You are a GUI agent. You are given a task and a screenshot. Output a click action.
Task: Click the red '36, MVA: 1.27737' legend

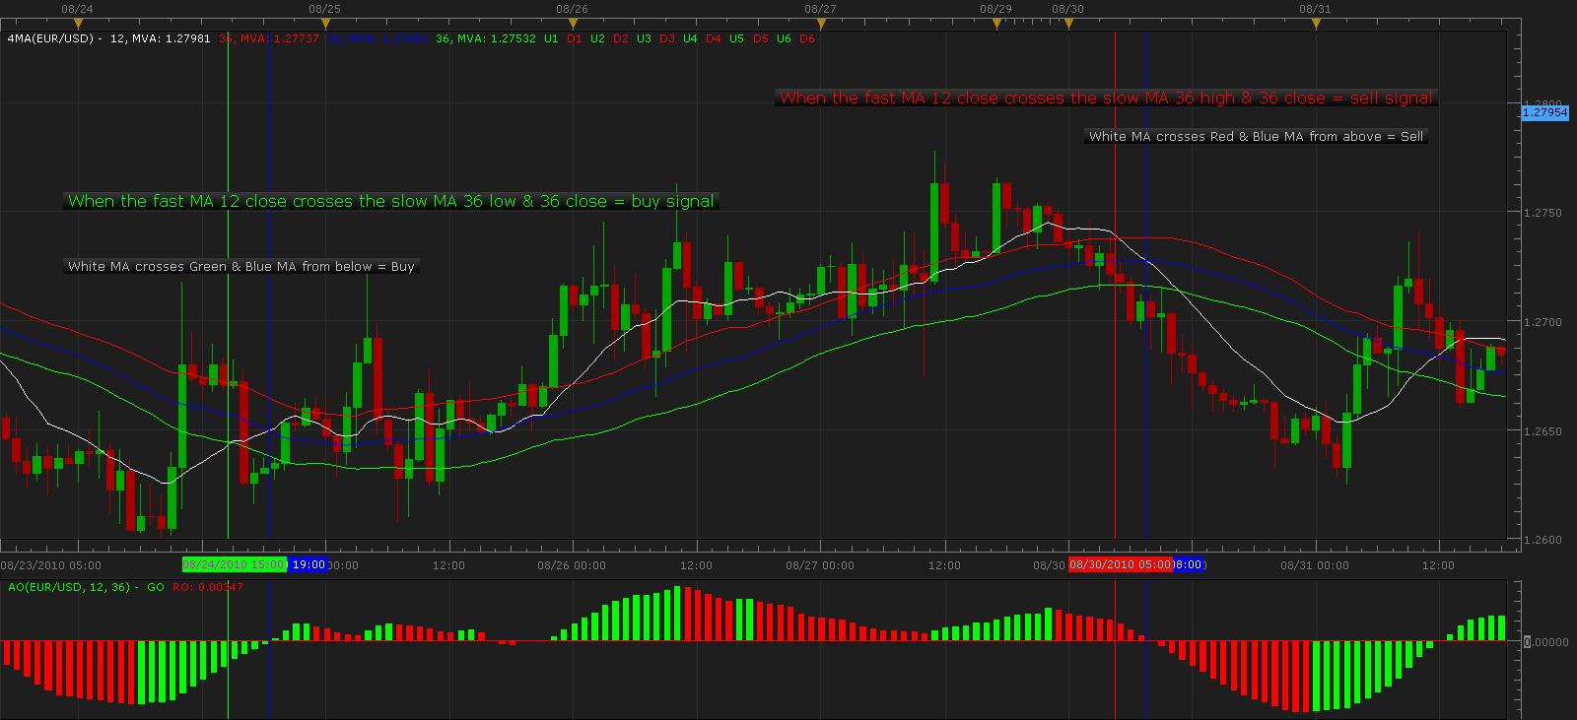pyautogui.click(x=268, y=38)
